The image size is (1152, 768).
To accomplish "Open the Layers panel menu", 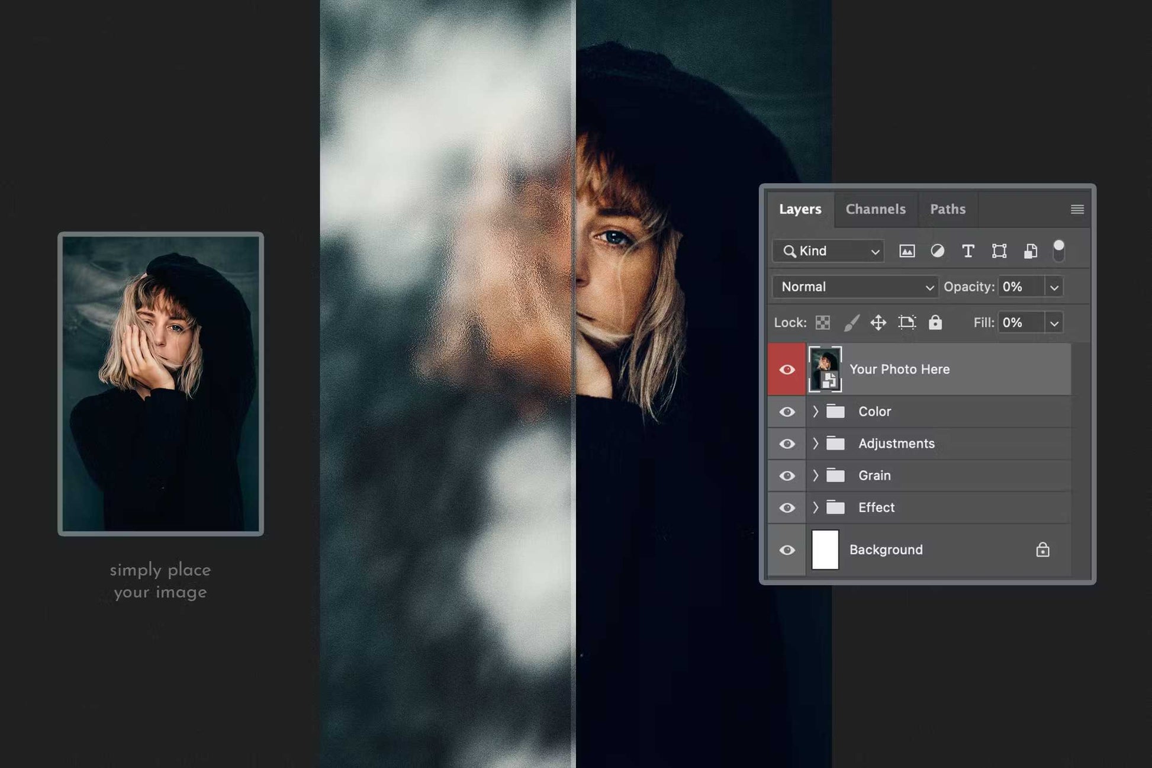I will pos(1077,209).
